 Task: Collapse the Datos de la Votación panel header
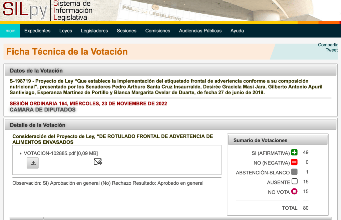[170, 70]
